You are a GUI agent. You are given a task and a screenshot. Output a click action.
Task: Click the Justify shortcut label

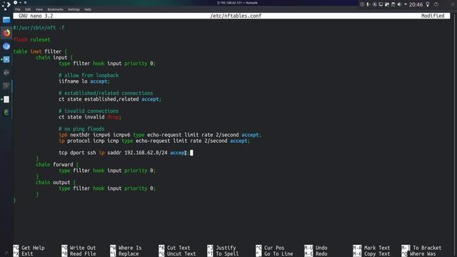pyautogui.click(x=226, y=248)
